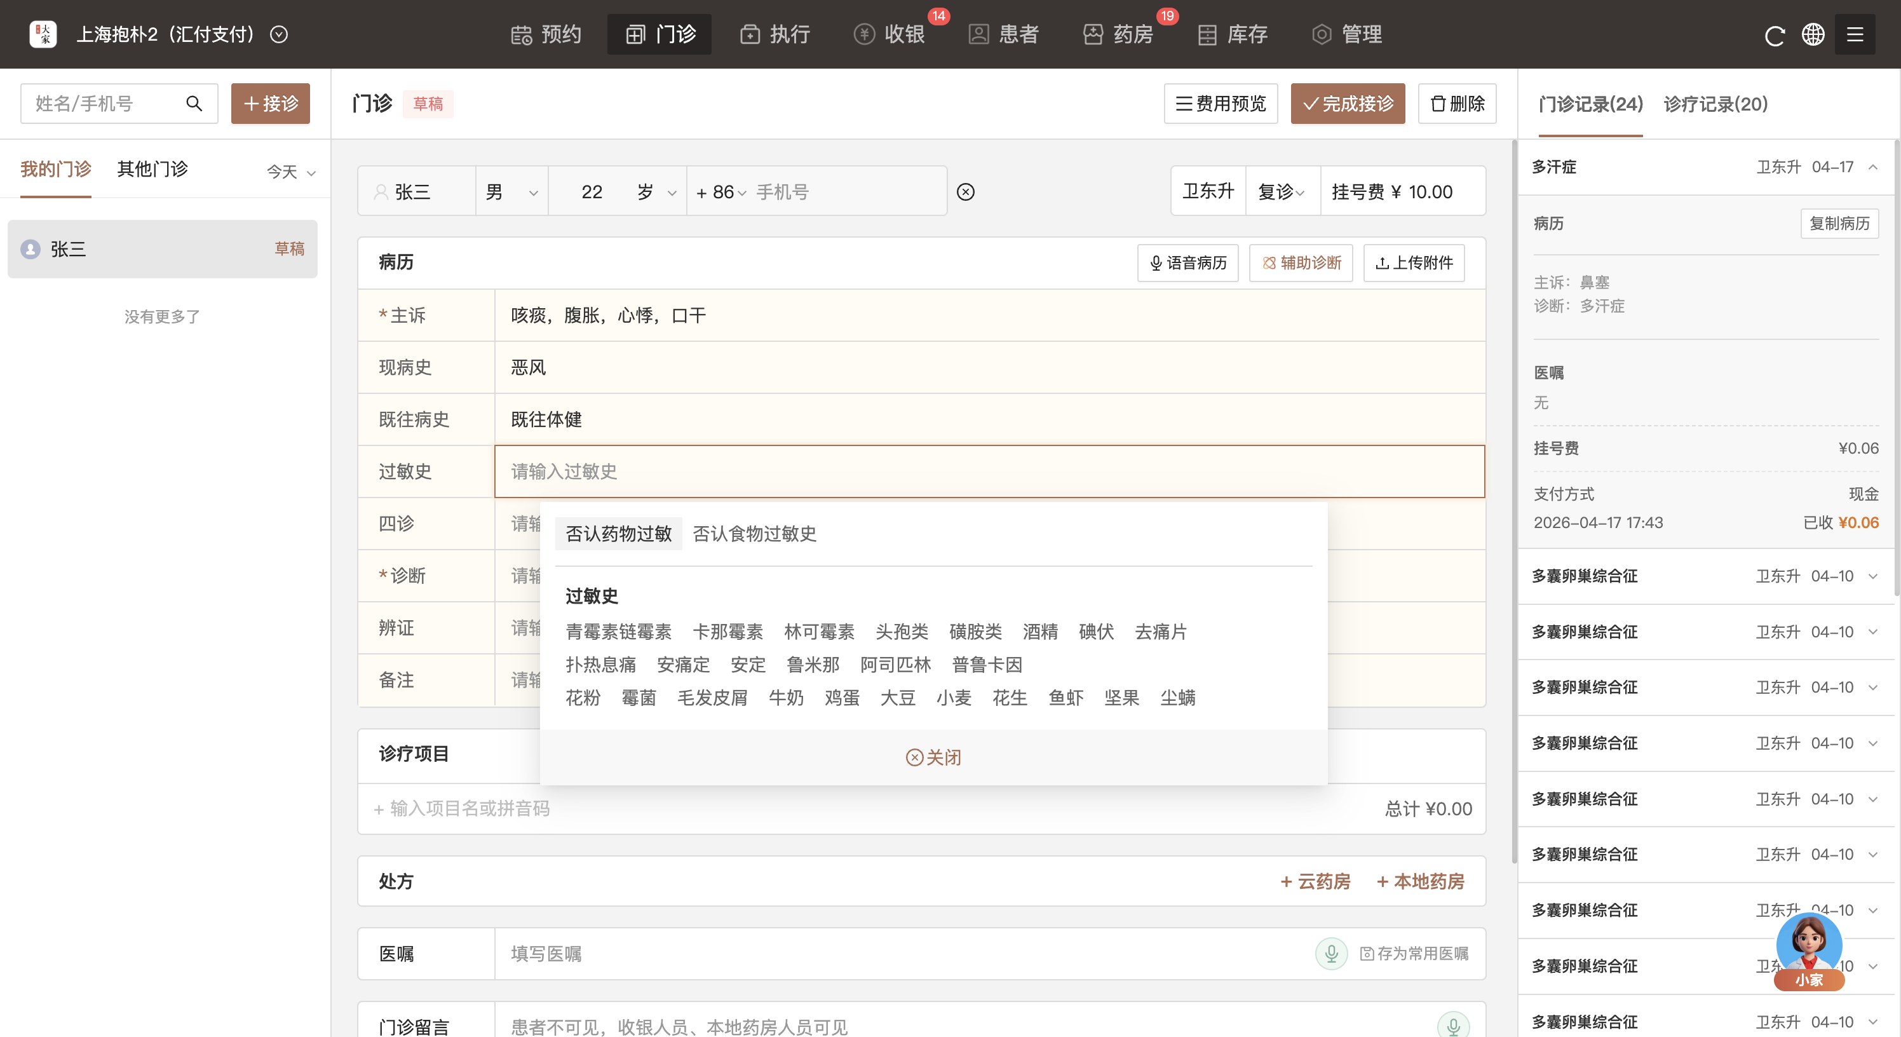Switch to 其他门诊 tab
This screenshot has width=1901, height=1037.
(152, 169)
